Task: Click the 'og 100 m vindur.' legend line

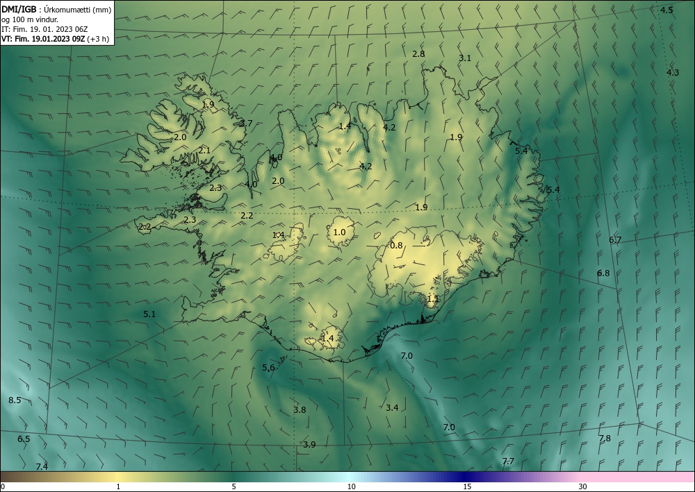Action: click(x=30, y=19)
